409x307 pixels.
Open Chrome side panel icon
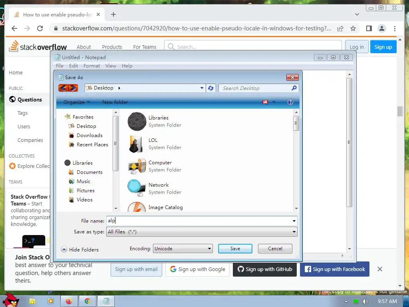coord(369,28)
